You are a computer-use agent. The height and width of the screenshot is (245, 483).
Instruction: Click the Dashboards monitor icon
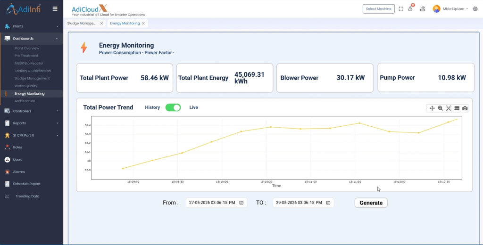tap(7, 39)
